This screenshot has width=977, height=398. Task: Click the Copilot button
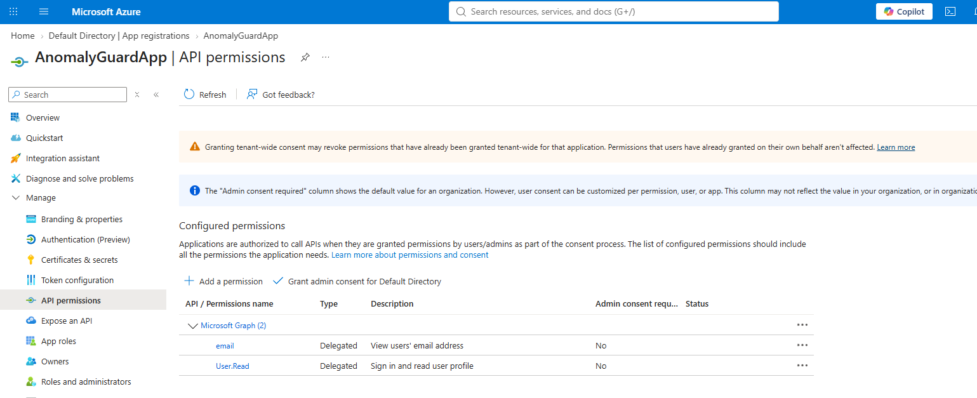pos(905,11)
